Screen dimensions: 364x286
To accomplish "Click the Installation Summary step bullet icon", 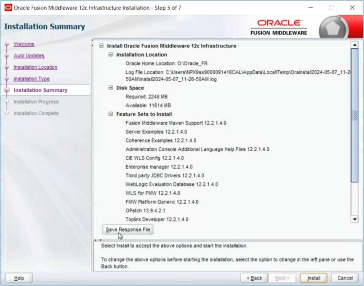I will point(7,90).
